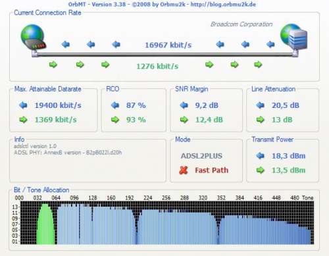
Task: Select the blue arrow next to 87 %
Action: pos(115,105)
